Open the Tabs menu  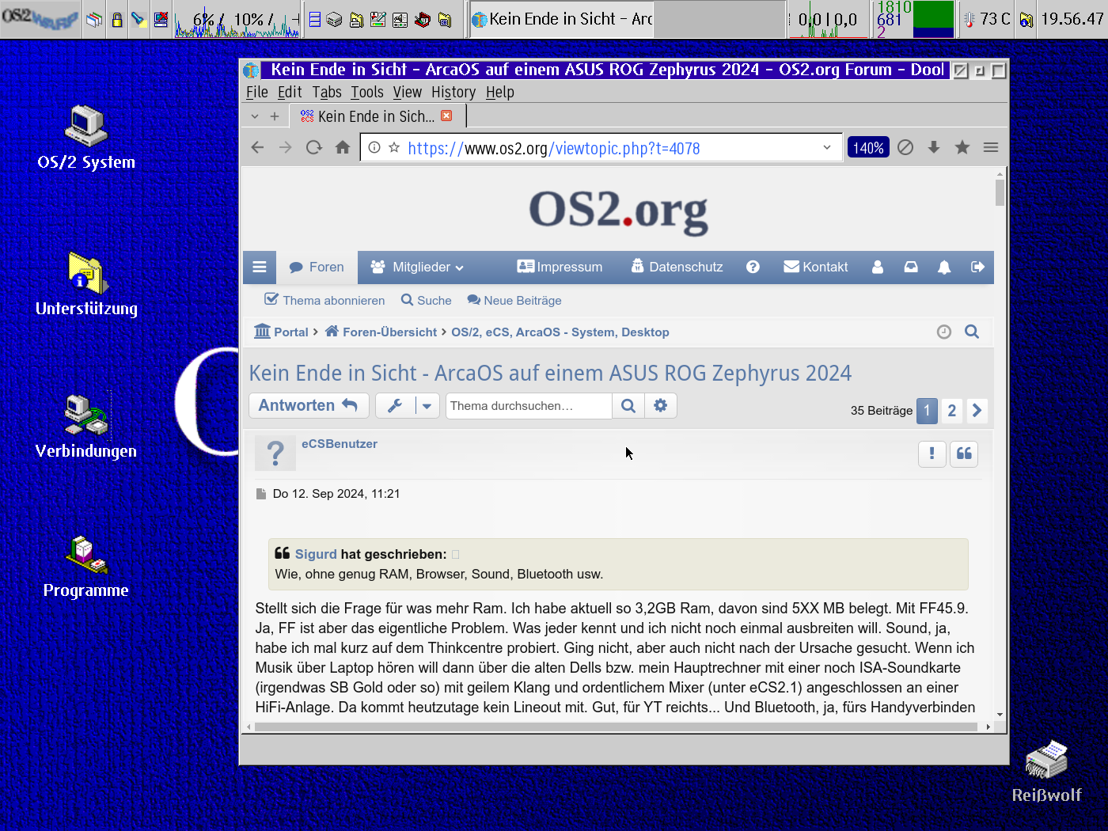pos(327,92)
